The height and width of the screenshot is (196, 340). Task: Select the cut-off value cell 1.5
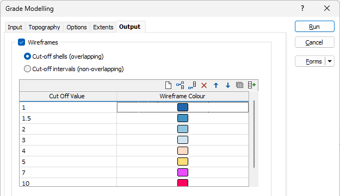(x=68, y=118)
